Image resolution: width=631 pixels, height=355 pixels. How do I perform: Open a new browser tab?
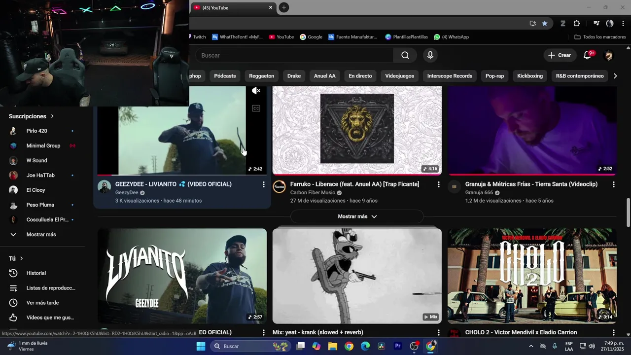point(284,7)
